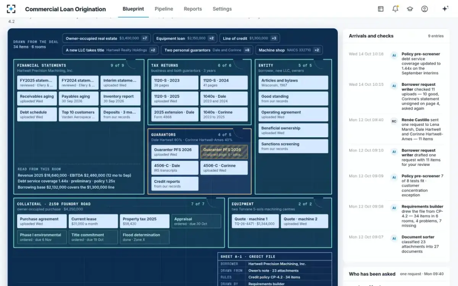
Task: Open the Reports tab
Action: click(x=193, y=9)
